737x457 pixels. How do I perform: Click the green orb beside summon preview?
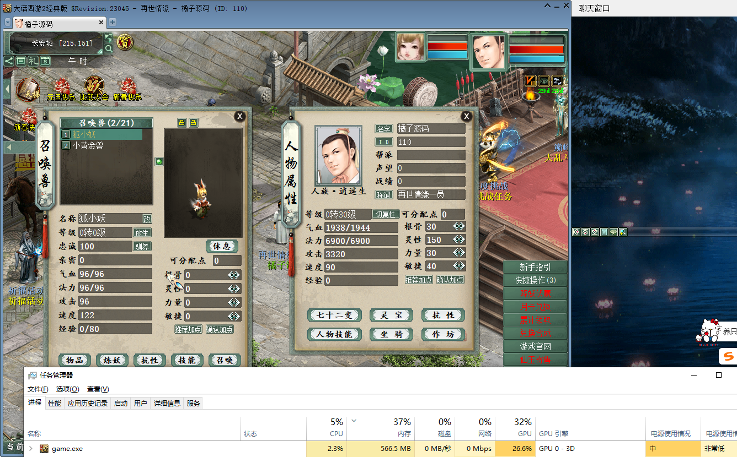click(159, 162)
